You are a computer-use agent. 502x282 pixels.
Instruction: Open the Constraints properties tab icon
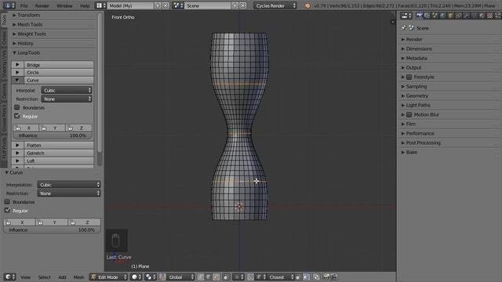[458, 16]
